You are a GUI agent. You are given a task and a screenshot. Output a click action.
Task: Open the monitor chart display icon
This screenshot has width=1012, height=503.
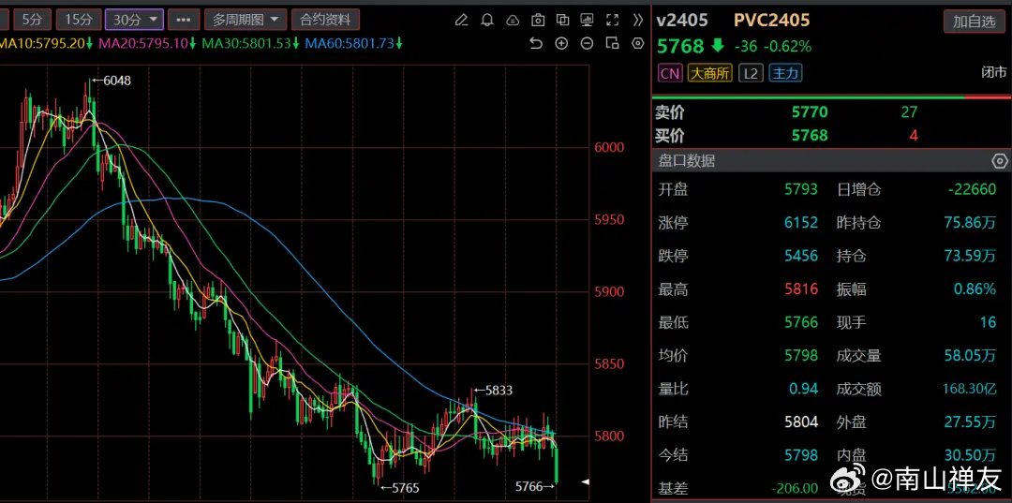[588, 20]
